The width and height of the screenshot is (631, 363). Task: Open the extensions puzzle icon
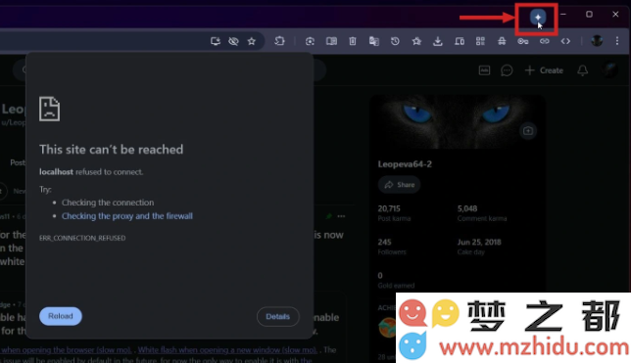point(279,40)
